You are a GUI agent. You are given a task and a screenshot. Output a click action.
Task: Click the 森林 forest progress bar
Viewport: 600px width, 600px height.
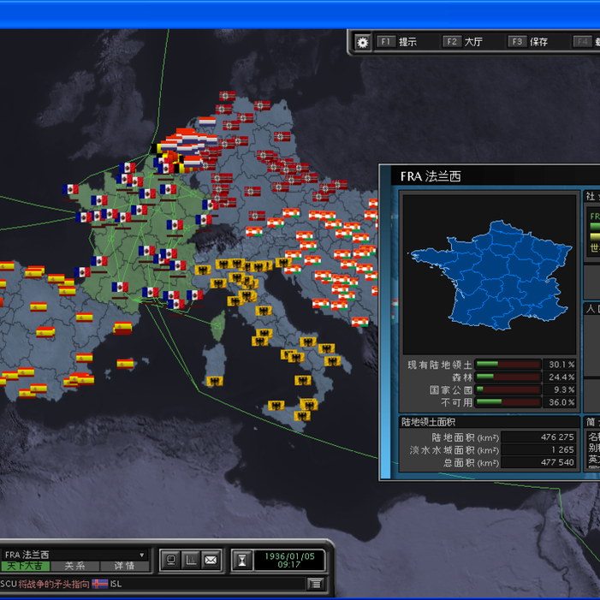pyautogui.click(x=508, y=377)
